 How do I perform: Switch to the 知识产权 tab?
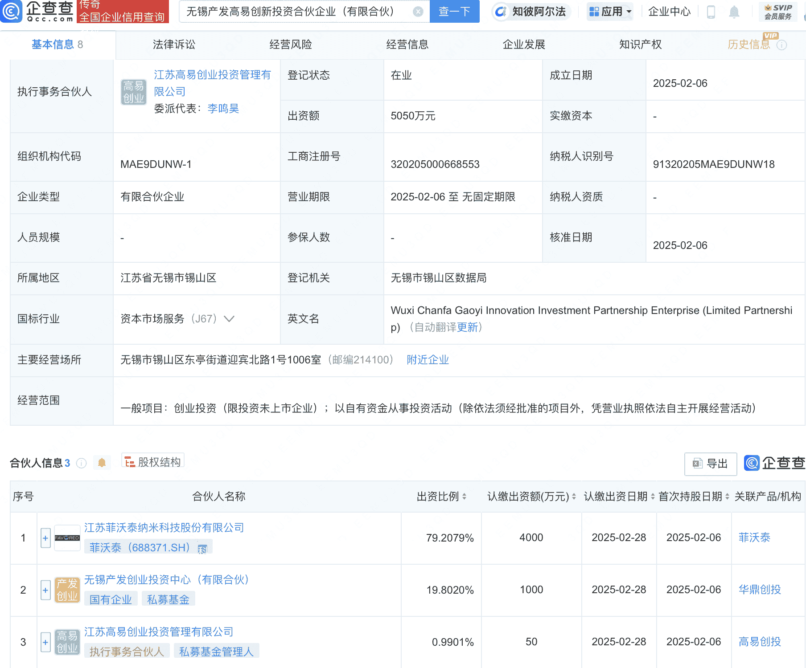point(640,45)
